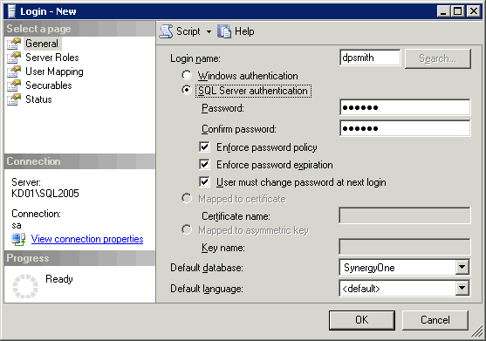Select Mapped to asymmetric key radio

click(x=187, y=230)
